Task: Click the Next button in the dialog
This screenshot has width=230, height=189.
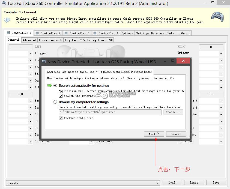Action: (x=154, y=134)
